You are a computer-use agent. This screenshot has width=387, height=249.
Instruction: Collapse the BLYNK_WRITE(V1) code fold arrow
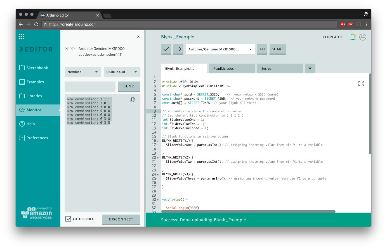[158, 141]
